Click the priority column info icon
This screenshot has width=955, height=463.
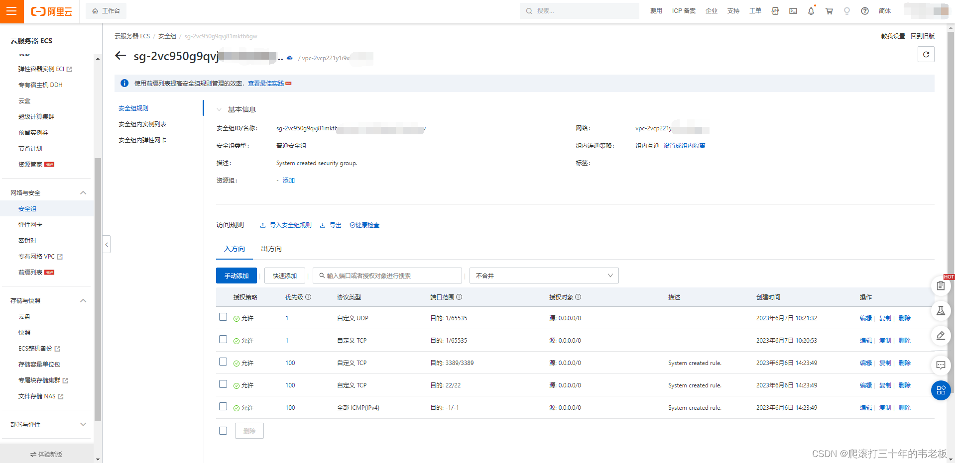(x=308, y=297)
